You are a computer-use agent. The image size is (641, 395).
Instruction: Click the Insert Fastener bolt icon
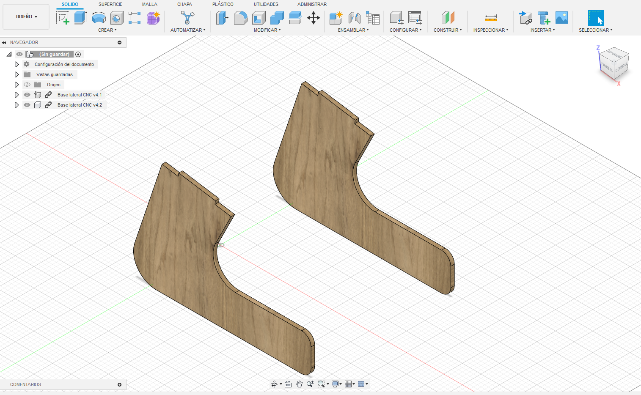tap(544, 17)
